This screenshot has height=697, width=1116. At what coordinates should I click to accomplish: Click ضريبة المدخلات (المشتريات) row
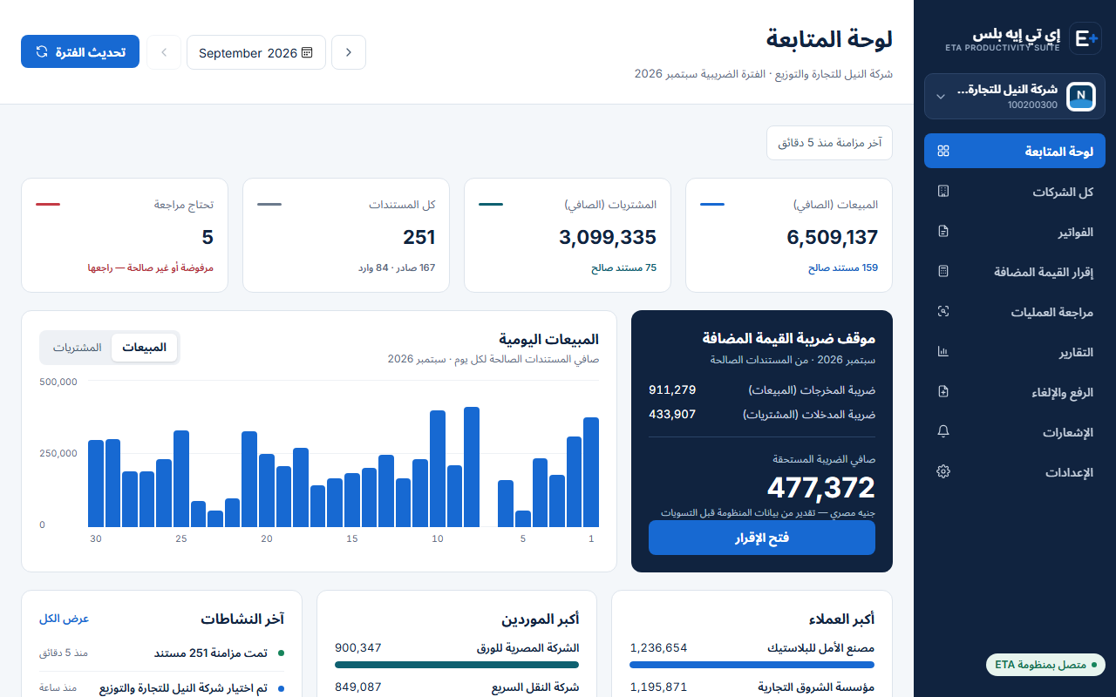762,414
